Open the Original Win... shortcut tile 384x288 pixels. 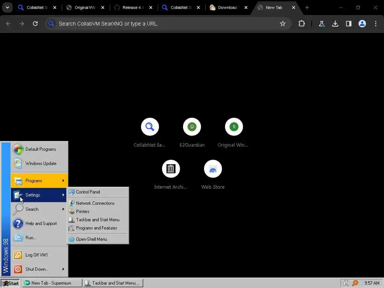tap(234, 132)
